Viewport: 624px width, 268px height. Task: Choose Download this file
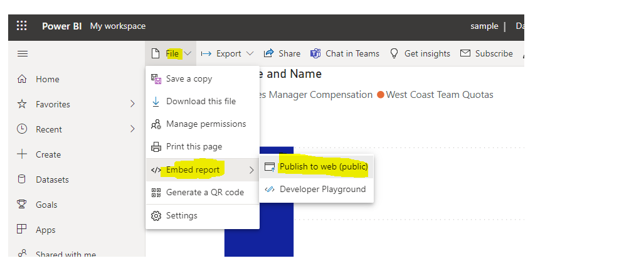coord(203,102)
